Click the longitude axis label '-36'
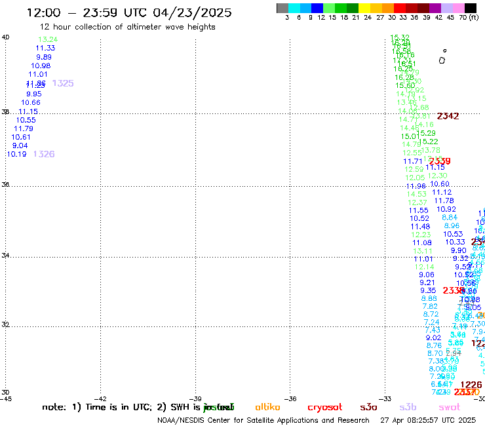This screenshot has width=485, height=426. point(290,399)
